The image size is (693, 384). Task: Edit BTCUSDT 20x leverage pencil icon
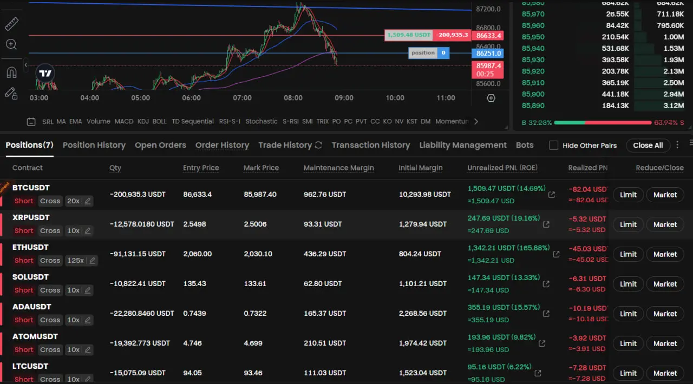(x=88, y=201)
